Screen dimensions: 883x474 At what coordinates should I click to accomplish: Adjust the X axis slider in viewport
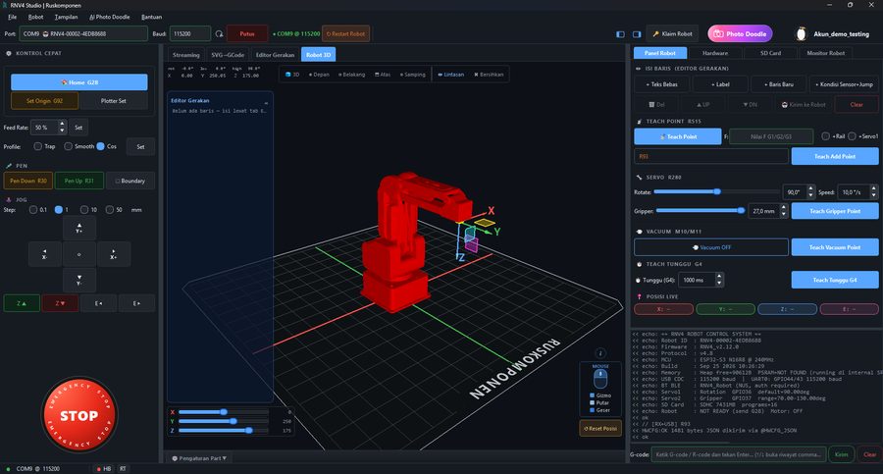pyautogui.click(x=224, y=412)
